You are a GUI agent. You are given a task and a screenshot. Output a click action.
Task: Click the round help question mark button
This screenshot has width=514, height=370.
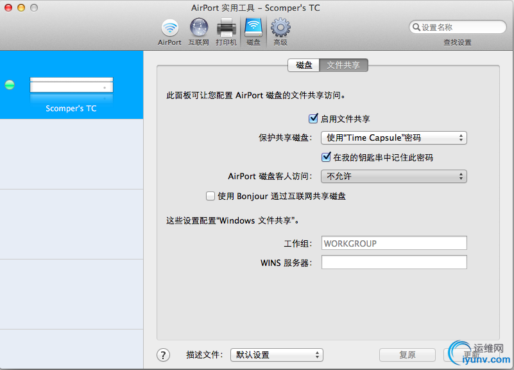pos(163,355)
